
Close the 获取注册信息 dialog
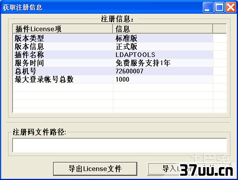point(231,7)
